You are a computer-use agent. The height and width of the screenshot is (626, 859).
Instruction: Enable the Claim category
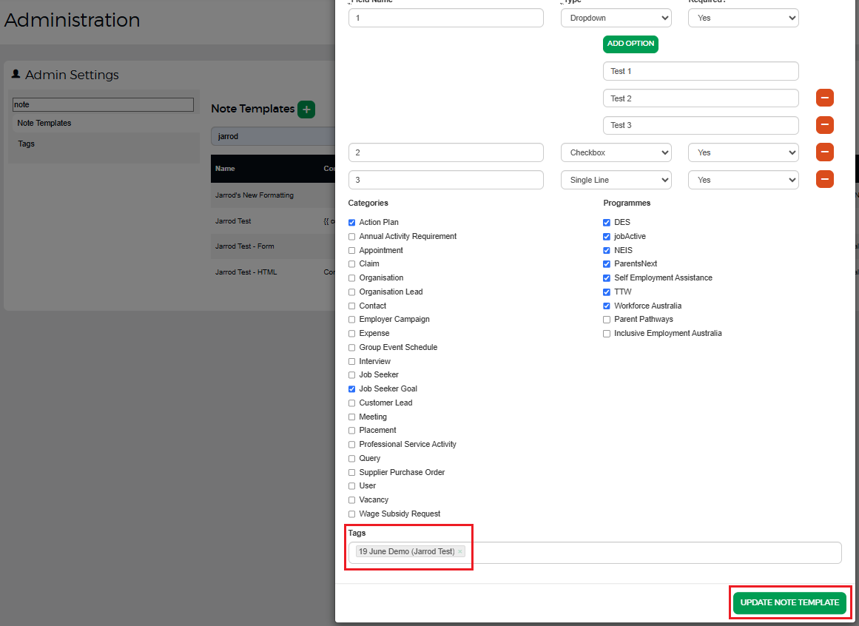click(x=351, y=264)
